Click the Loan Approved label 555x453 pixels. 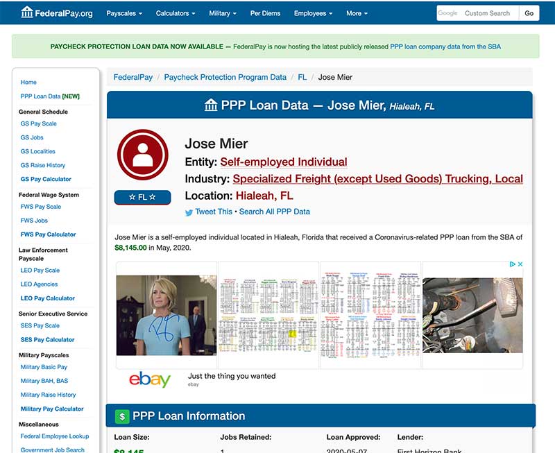(x=353, y=437)
